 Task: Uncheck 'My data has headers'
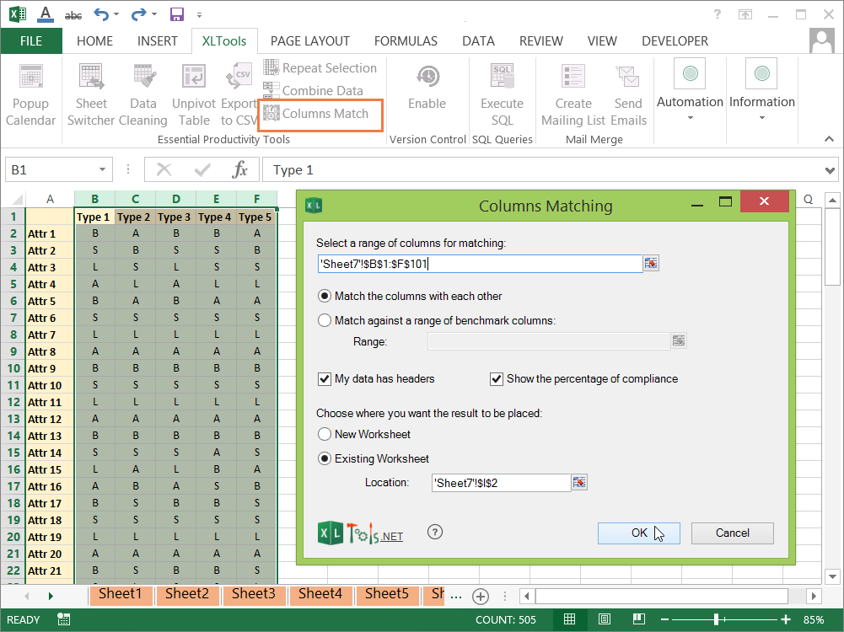click(x=325, y=379)
